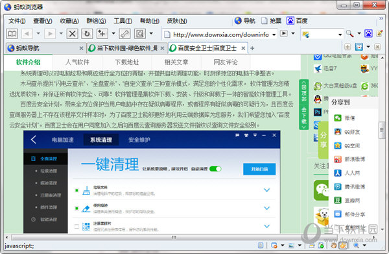Switch to the 下载地址 page tab
This screenshot has height=254, width=389.
click(x=127, y=62)
